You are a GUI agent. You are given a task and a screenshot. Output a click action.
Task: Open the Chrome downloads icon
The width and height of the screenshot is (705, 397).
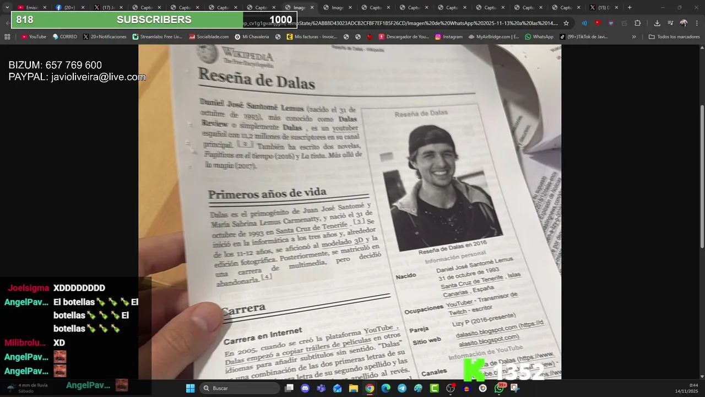point(657,23)
